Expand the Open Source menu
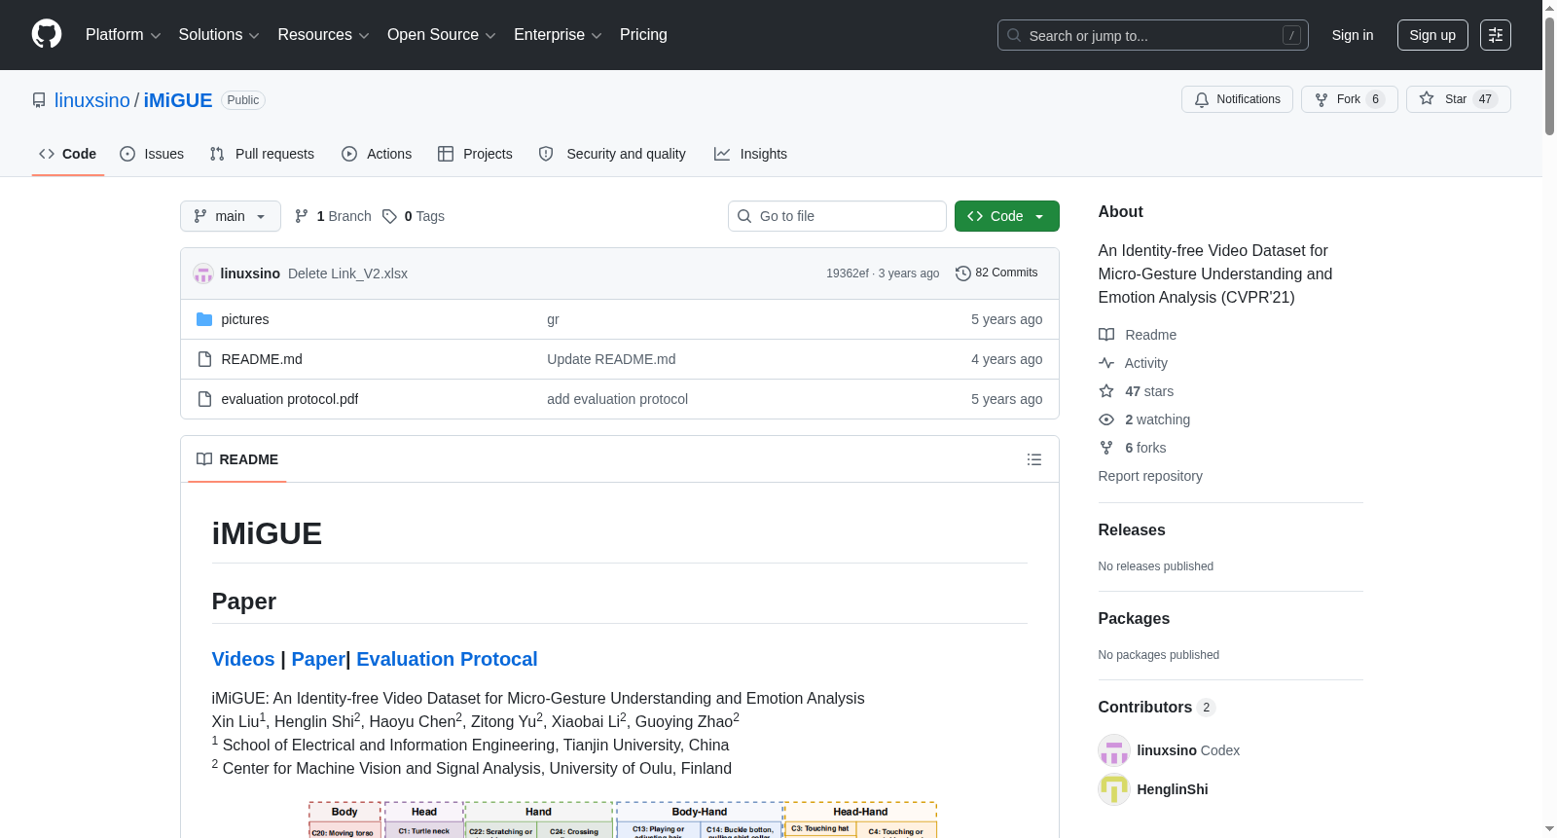 pyautogui.click(x=442, y=35)
